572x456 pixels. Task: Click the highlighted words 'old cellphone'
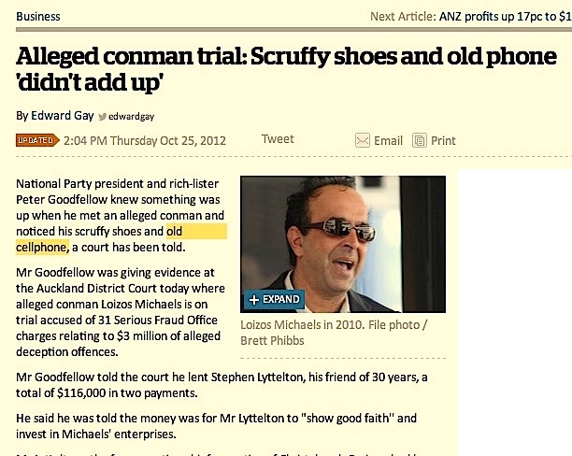coord(122,239)
